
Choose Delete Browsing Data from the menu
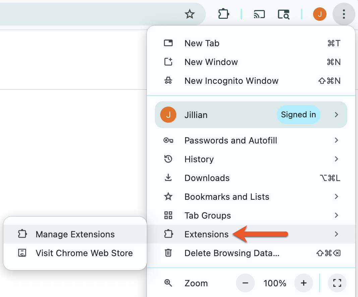tap(231, 253)
